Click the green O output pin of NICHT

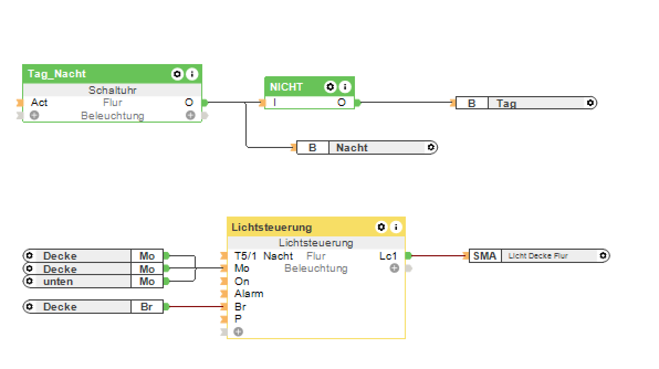point(358,102)
